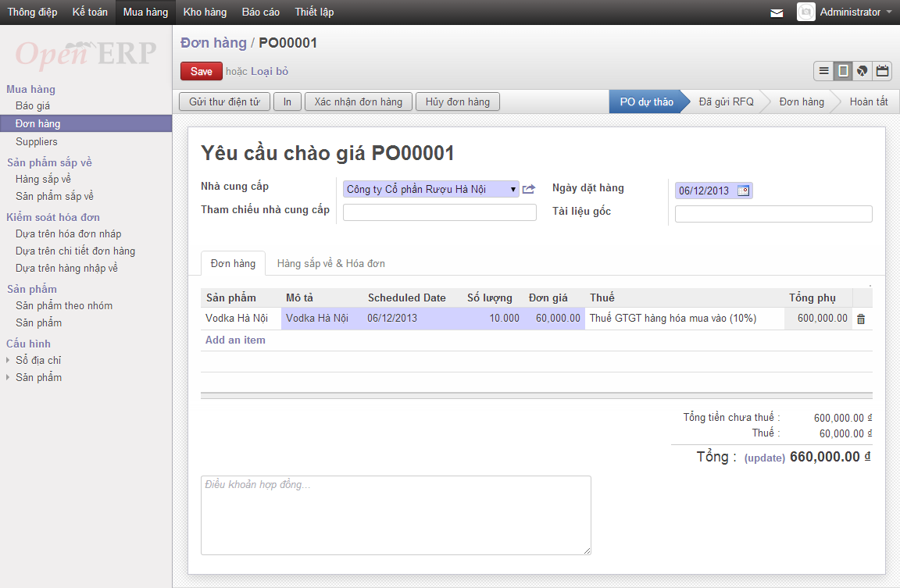Delete the Vodka Hà Nội order line
Viewport: 900px width, 588px height.
(861, 319)
